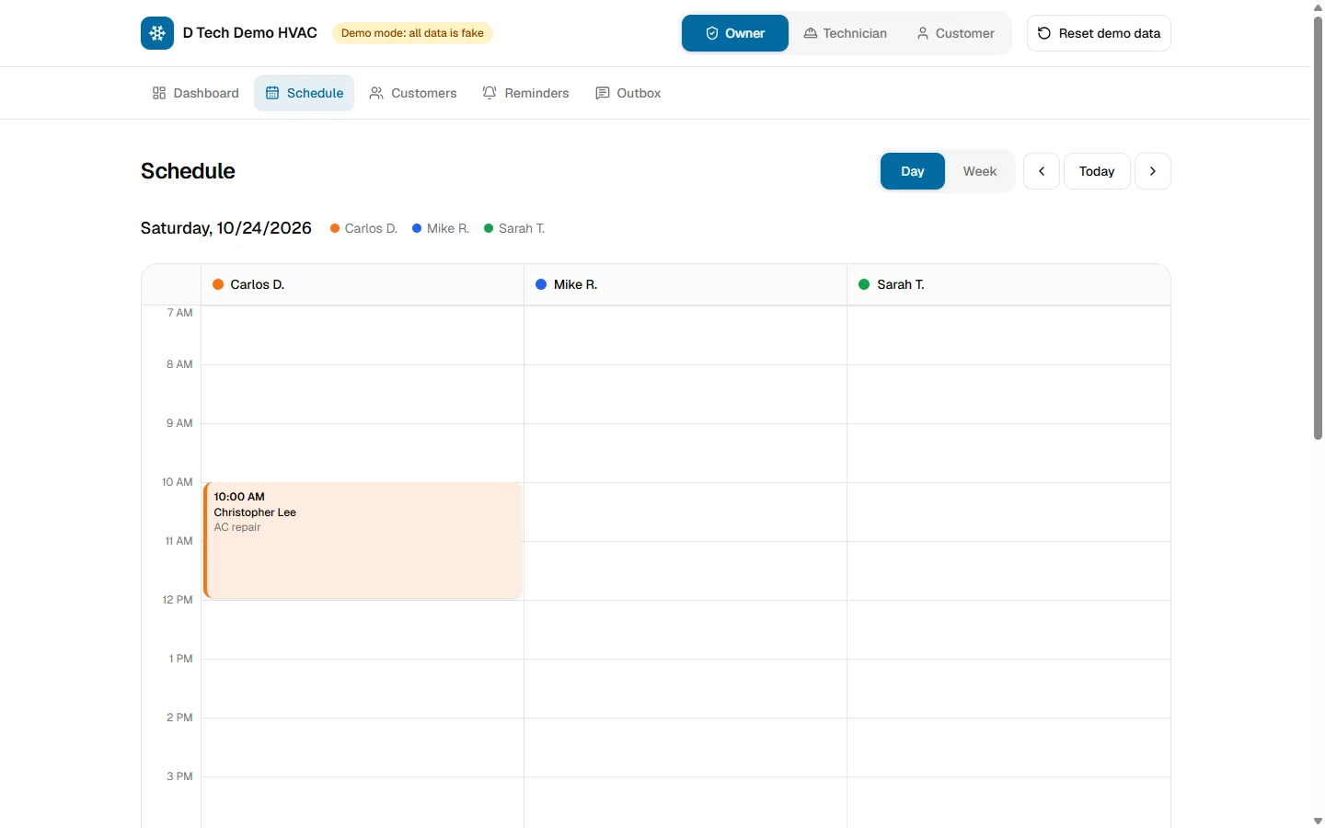The image size is (1325, 828).
Task: Click the circular arrow reset icon
Action: 1044,33
